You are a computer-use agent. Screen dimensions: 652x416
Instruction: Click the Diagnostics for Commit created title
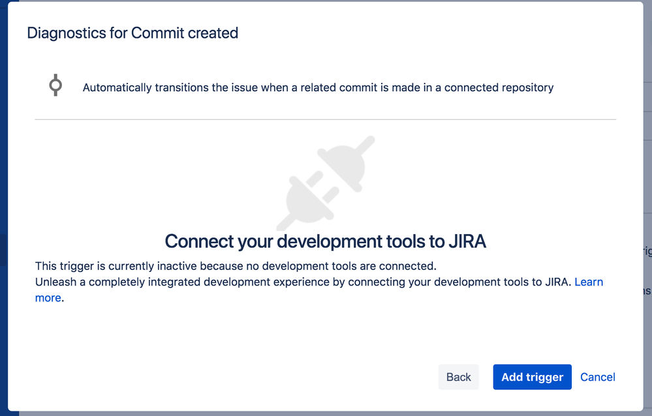coord(132,33)
